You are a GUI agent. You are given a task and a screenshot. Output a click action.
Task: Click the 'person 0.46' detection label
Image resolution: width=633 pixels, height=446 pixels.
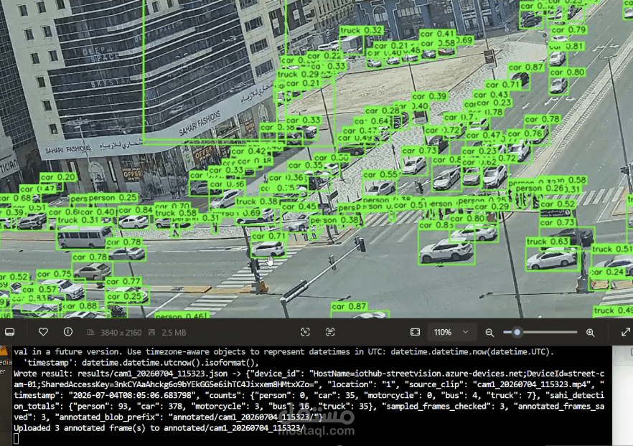pyautogui.click(x=182, y=315)
